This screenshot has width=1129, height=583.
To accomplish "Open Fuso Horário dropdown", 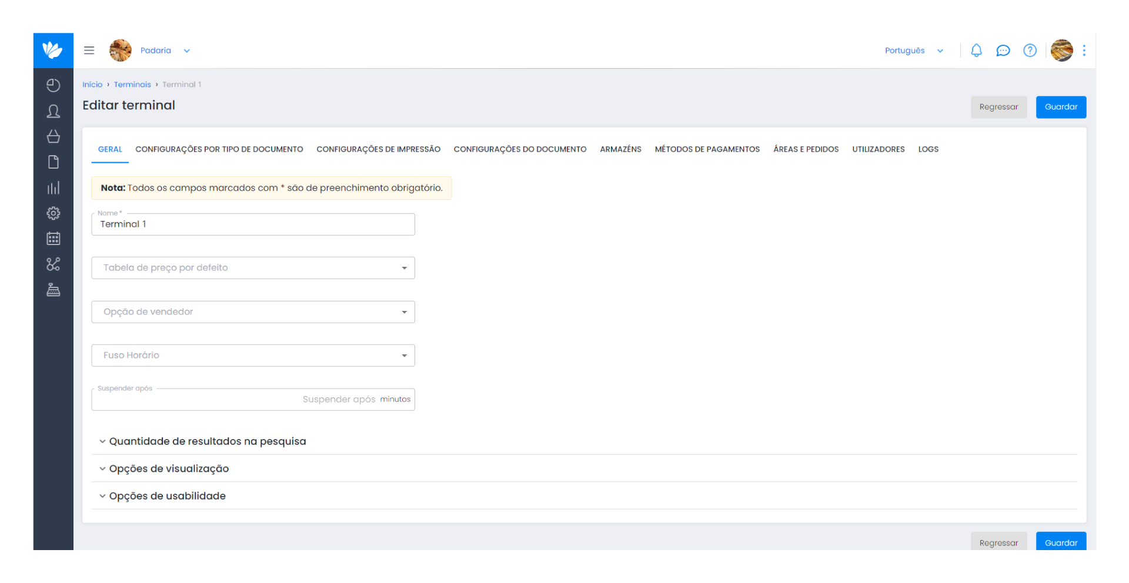I will [253, 356].
